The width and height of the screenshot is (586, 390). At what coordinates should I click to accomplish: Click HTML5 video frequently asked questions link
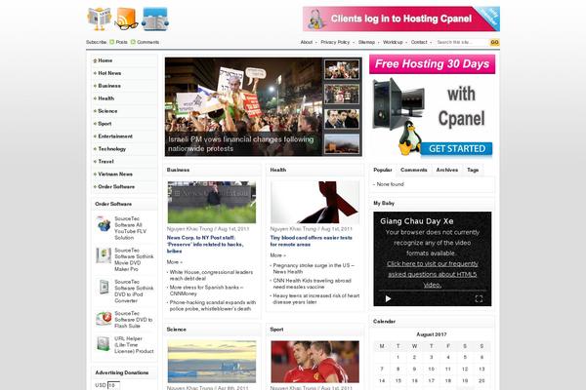tap(433, 274)
